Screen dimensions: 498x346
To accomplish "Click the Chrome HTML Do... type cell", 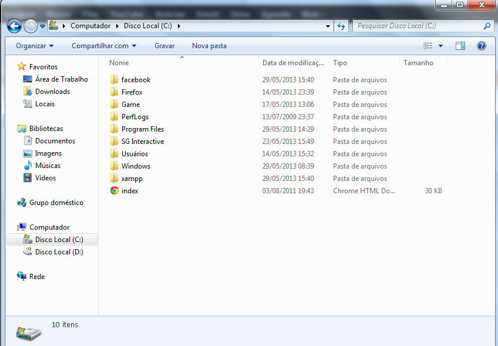I will (x=364, y=191).
